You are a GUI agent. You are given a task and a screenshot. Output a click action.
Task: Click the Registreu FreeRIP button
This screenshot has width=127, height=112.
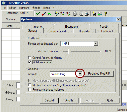point(99,74)
